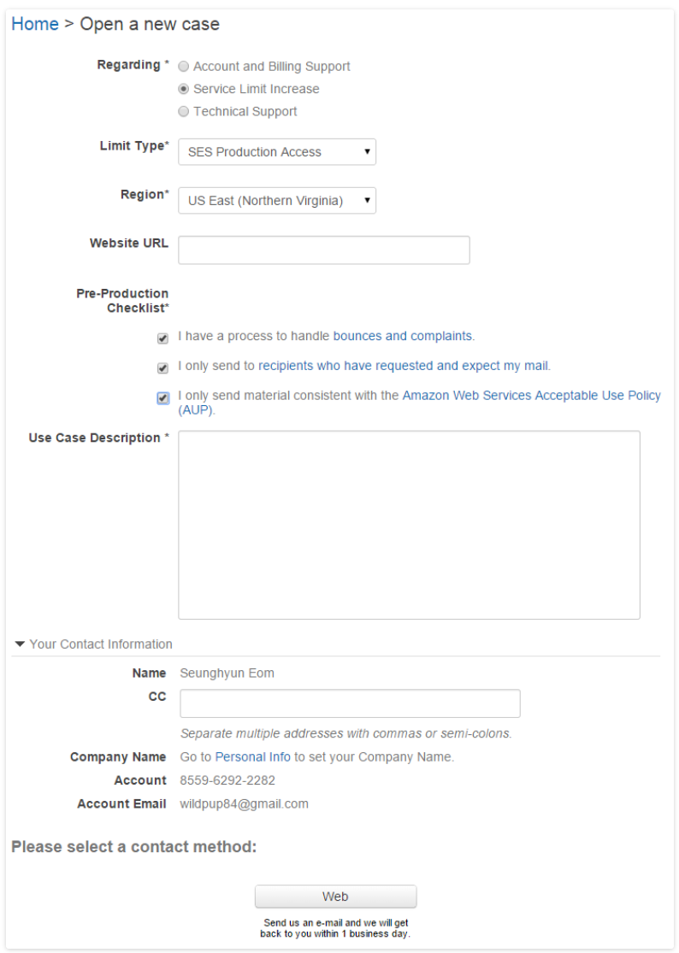Toggle the Acceptable Use Policy checkbox

(163, 398)
